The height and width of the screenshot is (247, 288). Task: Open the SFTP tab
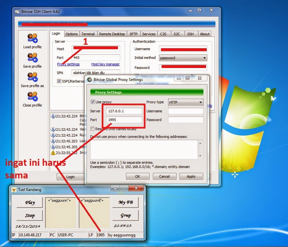coord(133,34)
